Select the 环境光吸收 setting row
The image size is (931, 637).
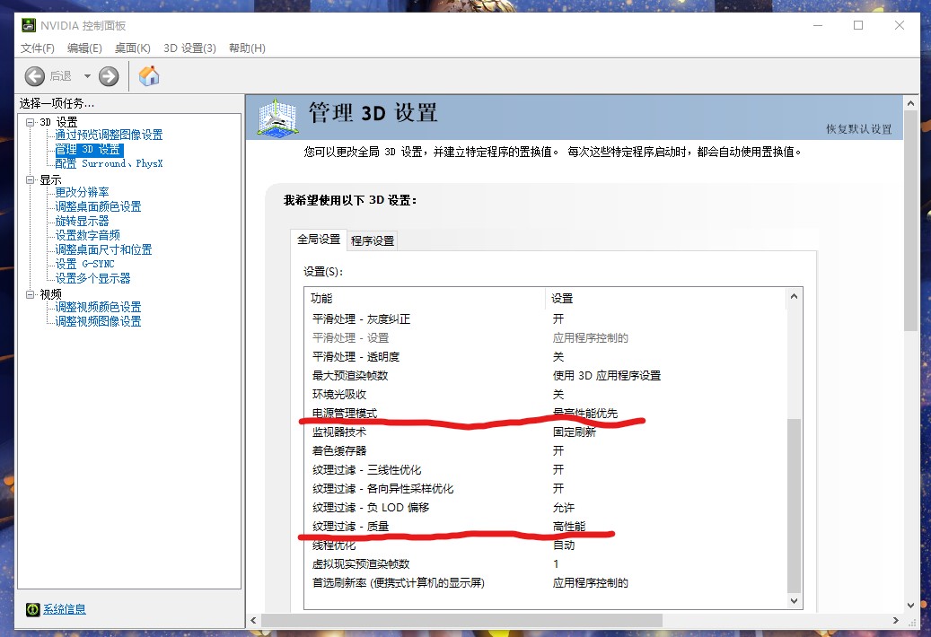(x=545, y=395)
